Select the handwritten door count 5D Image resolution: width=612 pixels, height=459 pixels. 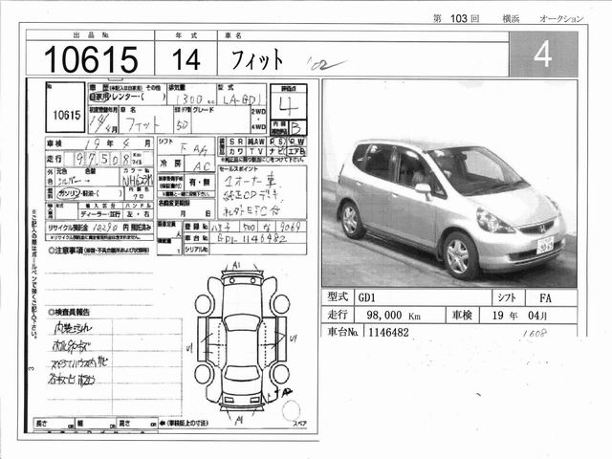pos(182,125)
